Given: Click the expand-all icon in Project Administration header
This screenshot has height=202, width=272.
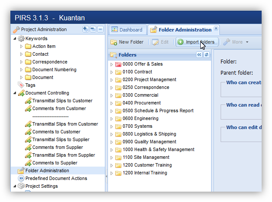Looking at the screenshot, I should click(x=85, y=29).
